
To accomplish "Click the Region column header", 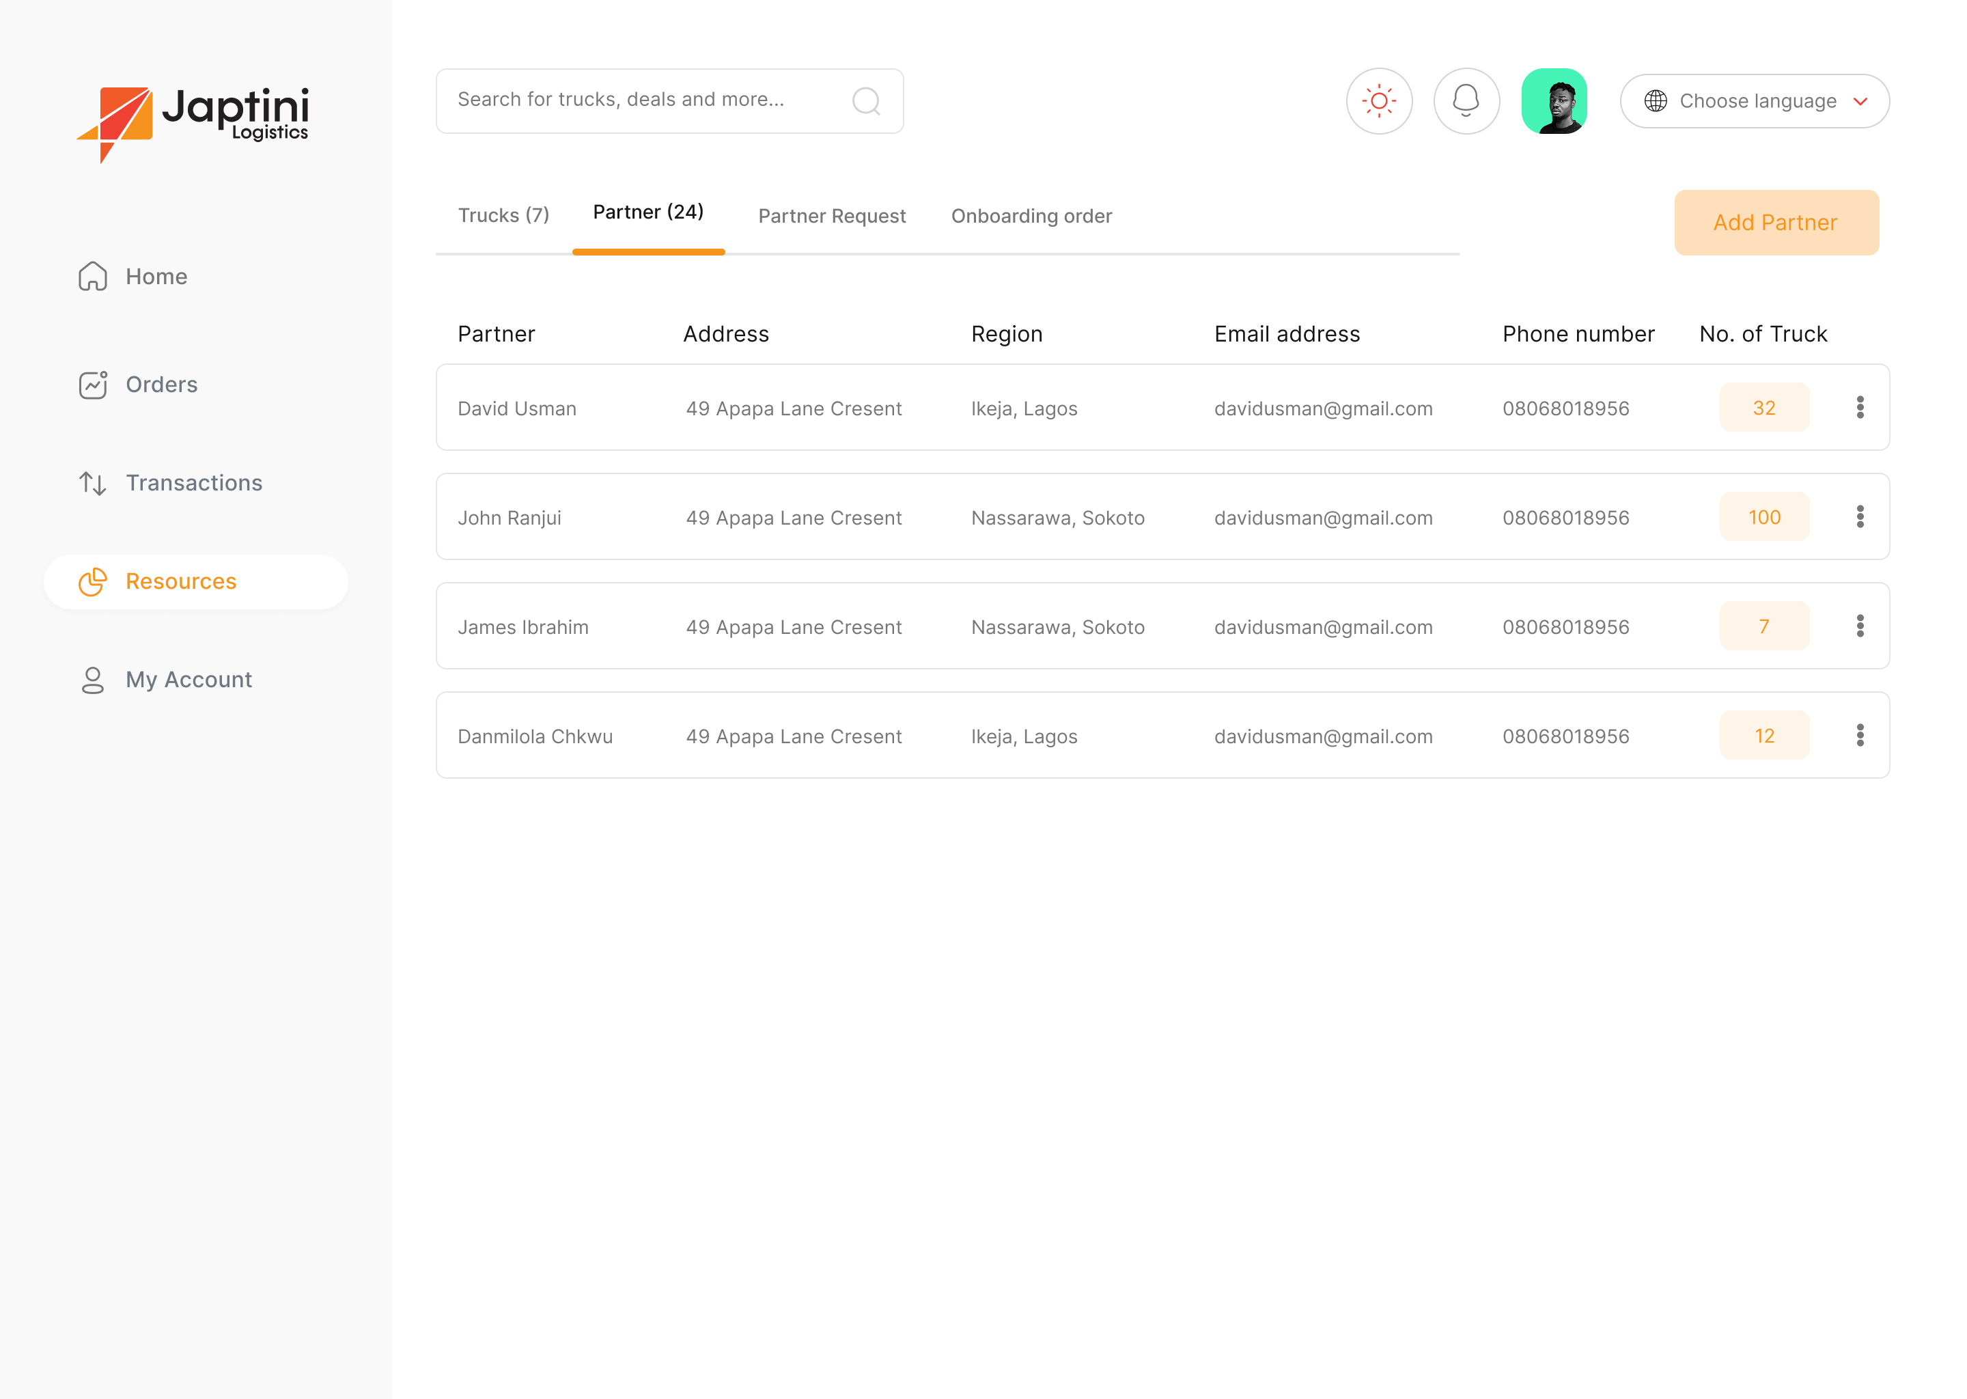I will tap(1006, 334).
